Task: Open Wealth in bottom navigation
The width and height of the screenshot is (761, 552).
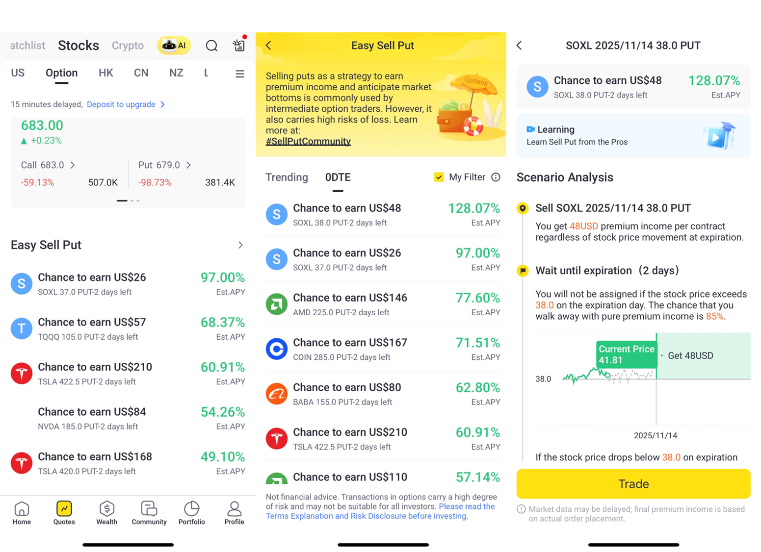Action: coord(107,513)
